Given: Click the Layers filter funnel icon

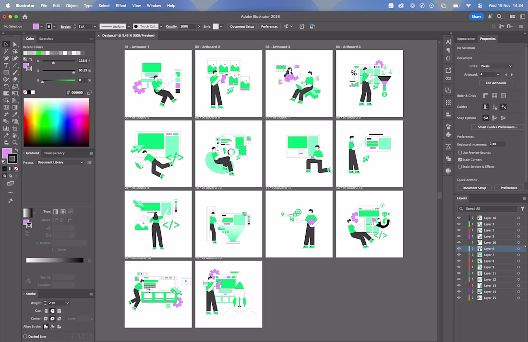Looking at the screenshot, I should pyautogui.click(x=522, y=209).
